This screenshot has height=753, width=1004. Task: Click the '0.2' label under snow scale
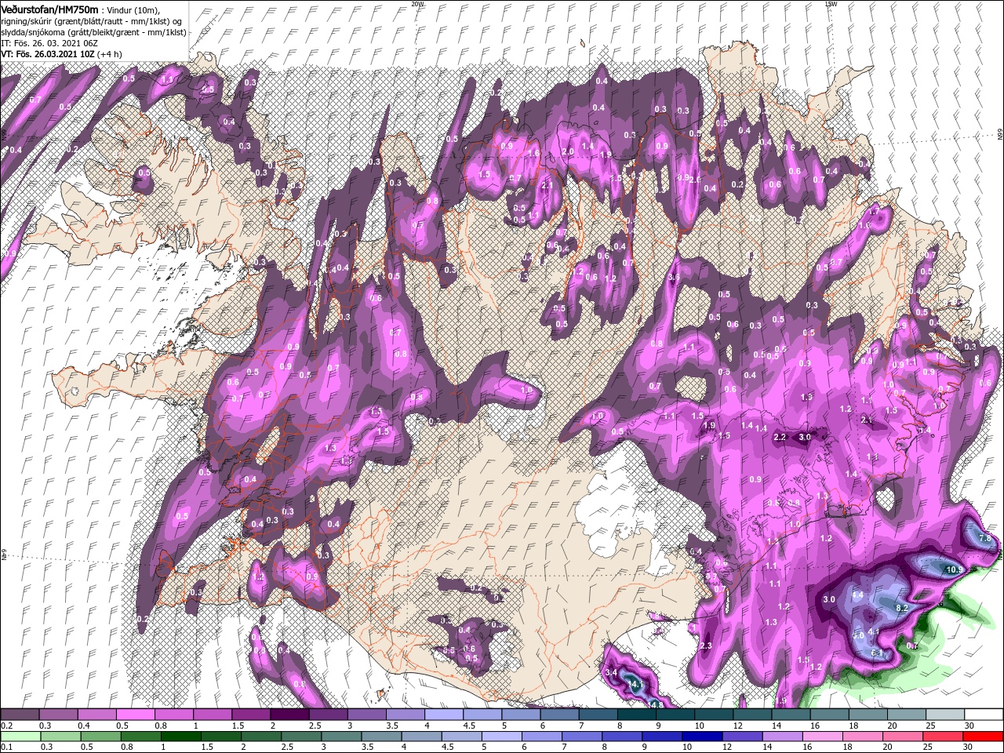pos(5,726)
